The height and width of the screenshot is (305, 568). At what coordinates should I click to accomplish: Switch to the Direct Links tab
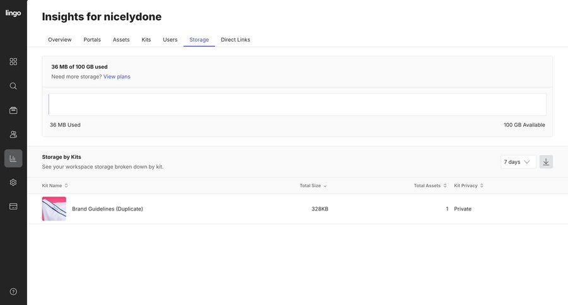[235, 40]
